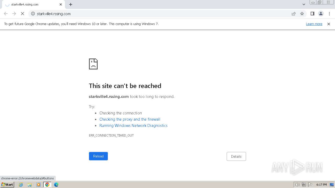Viewport: 335px width, 188px height.
Task: Expand the tab search dropdown
Action: click(304, 4)
